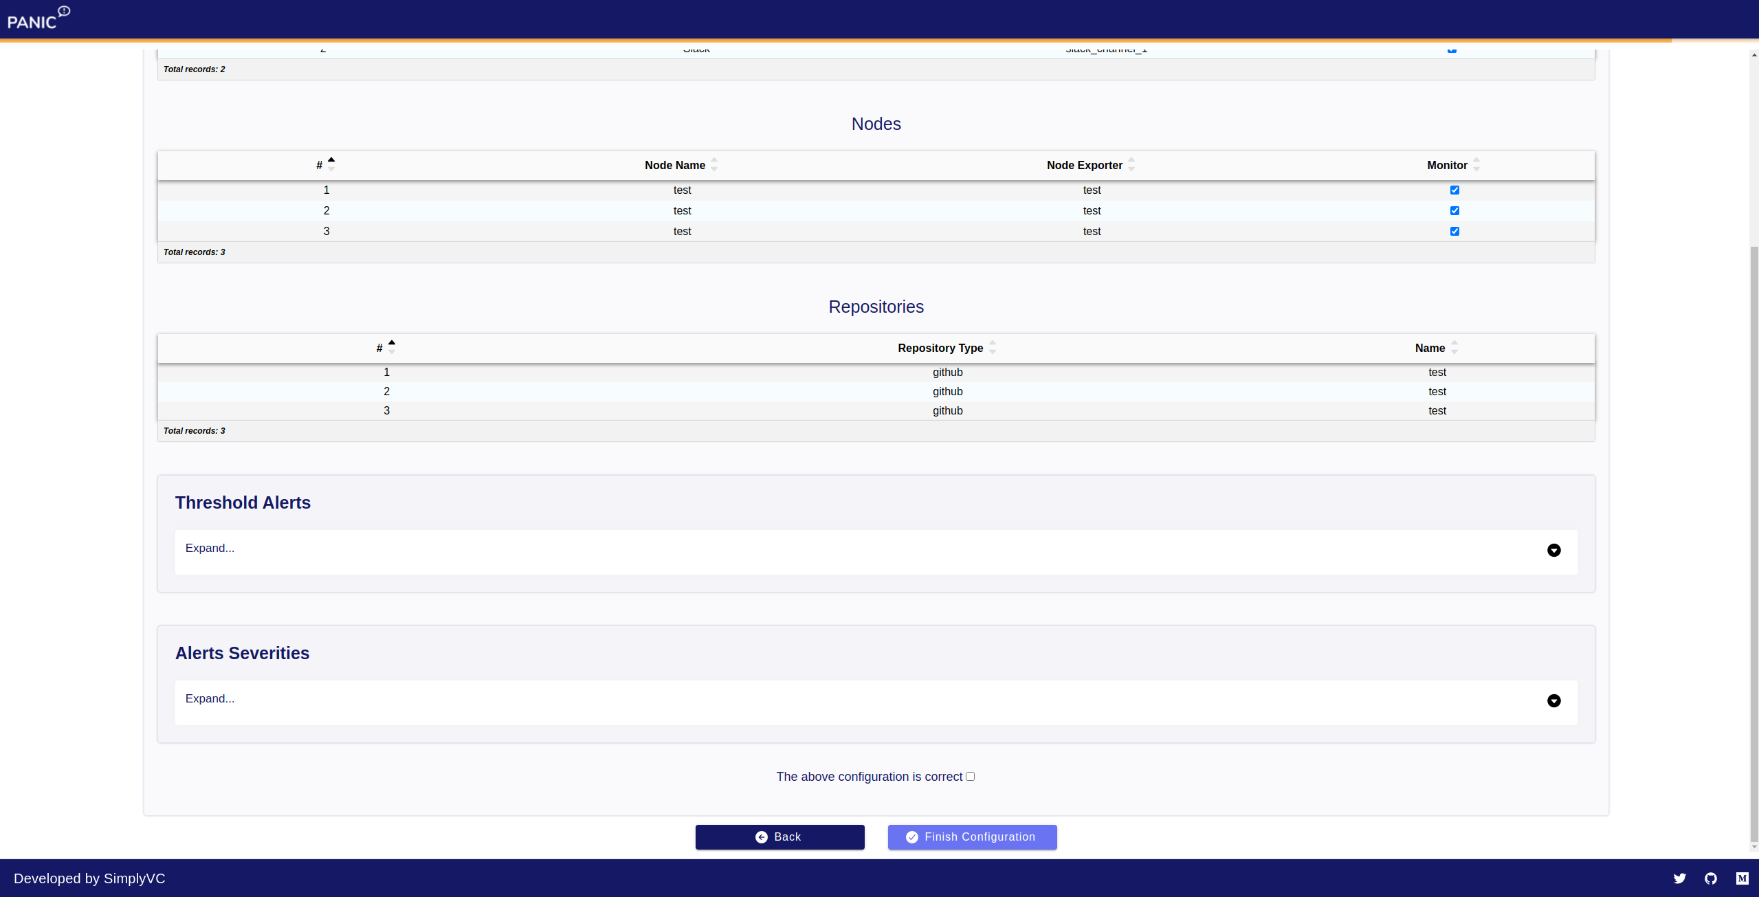
Task: Uncheck Monitor checkbox for node row 1
Action: (1454, 190)
